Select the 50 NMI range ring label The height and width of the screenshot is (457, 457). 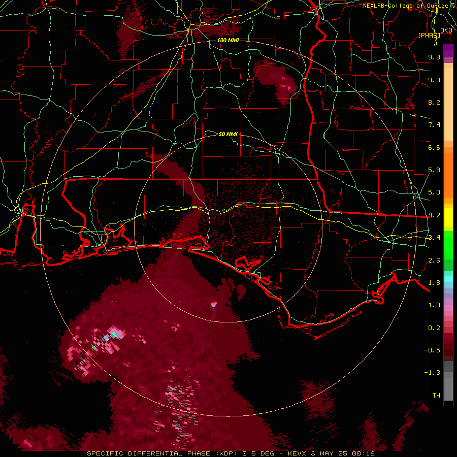pyautogui.click(x=228, y=134)
